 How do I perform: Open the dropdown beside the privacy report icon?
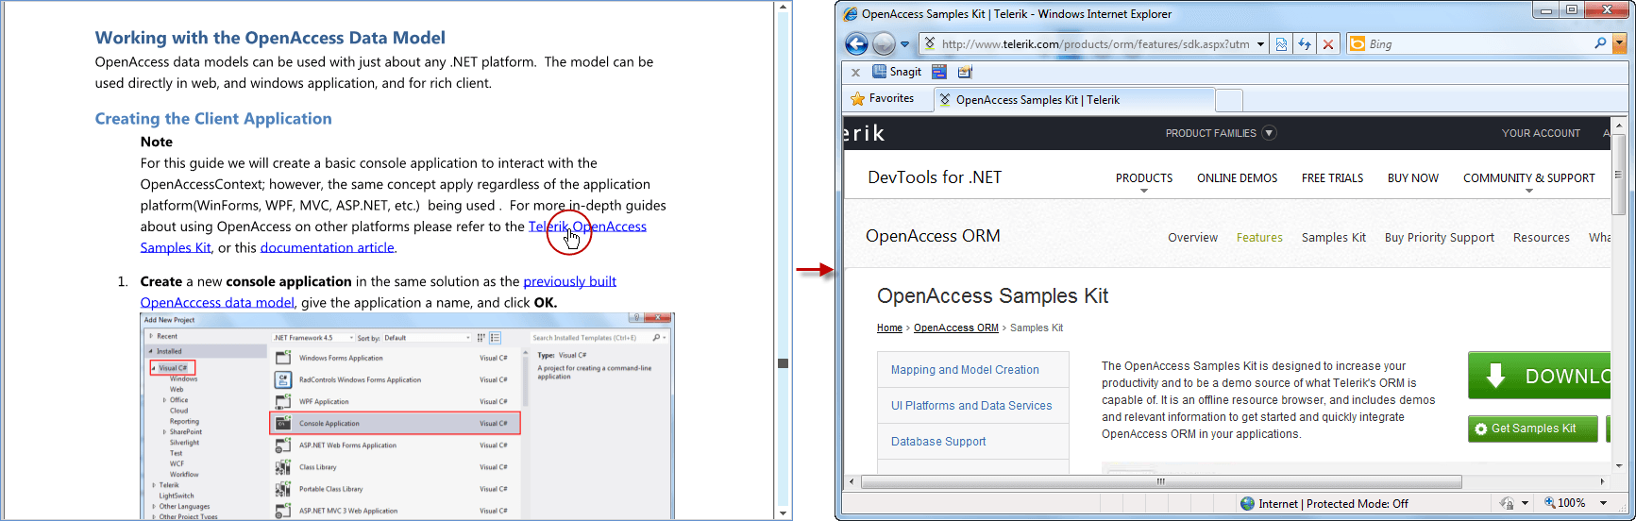[1524, 504]
